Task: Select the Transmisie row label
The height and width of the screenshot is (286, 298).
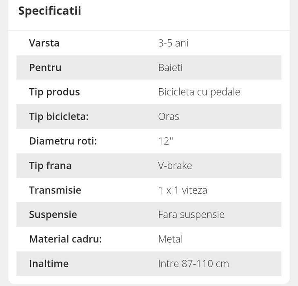Action: [55, 190]
